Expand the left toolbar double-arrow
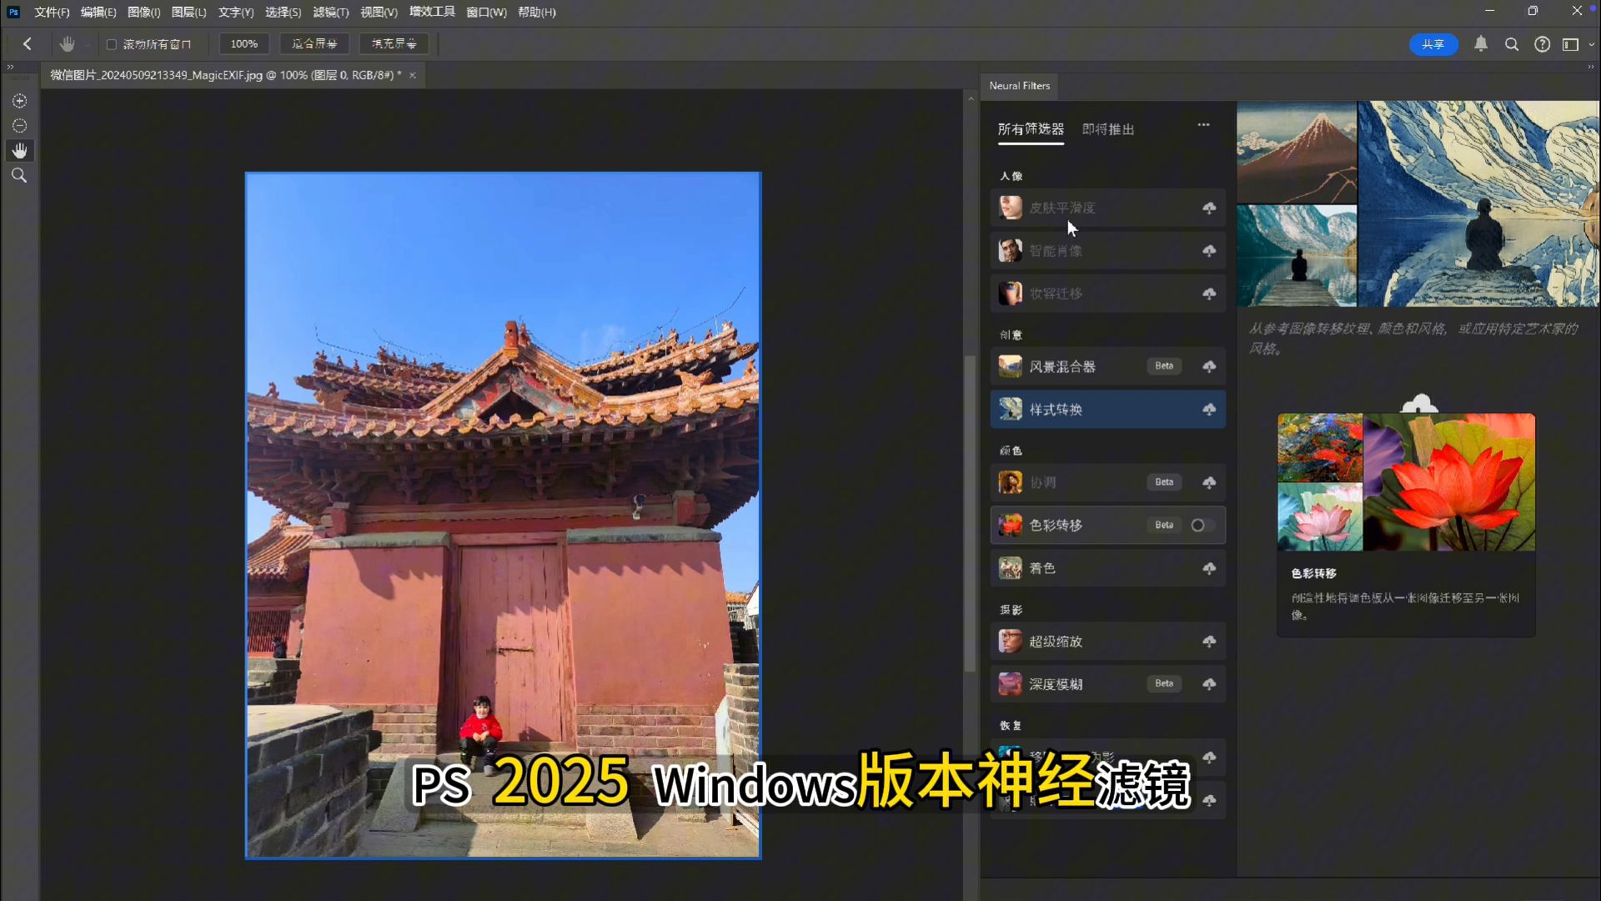Screen dimensions: 1601x901 point(10,67)
